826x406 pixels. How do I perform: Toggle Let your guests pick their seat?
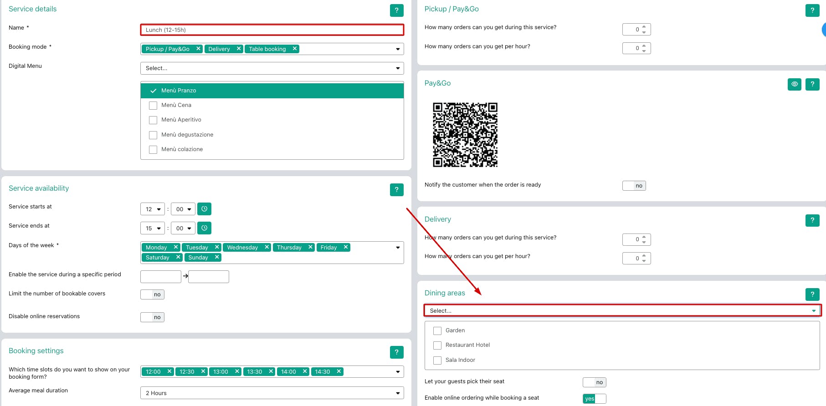coord(595,382)
